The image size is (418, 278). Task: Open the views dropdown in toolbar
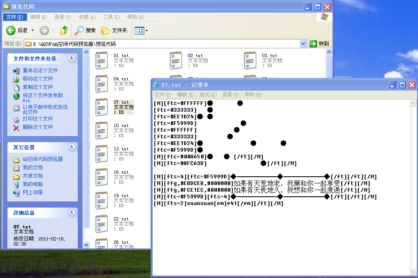[x=141, y=30]
